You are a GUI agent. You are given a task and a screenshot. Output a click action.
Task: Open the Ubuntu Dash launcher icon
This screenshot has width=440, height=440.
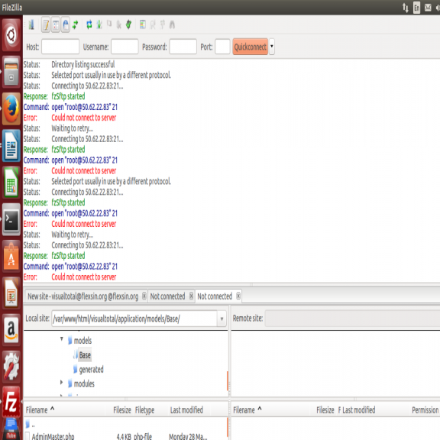pos(11,35)
